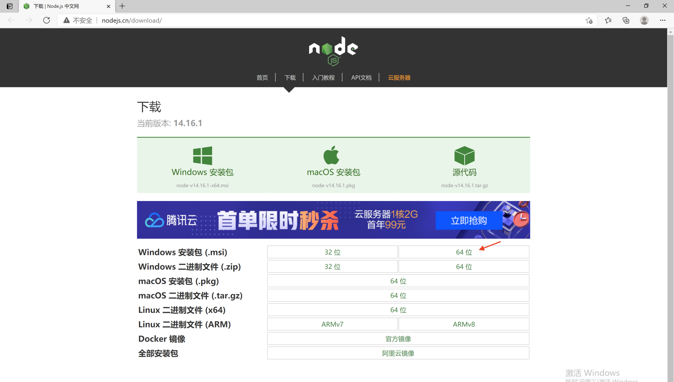Select 下载 nav item
This screenshot has width=674, height=382.
tap(290, 78)
